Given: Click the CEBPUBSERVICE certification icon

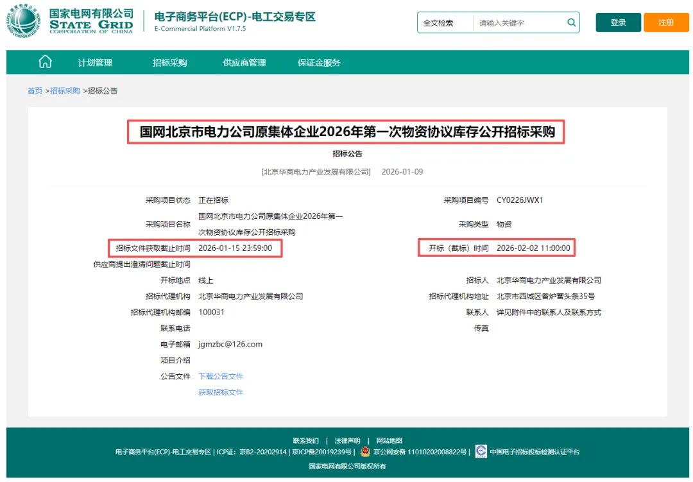Looking at the screenshot, I should pyautogui.click(x=481, y=451).
